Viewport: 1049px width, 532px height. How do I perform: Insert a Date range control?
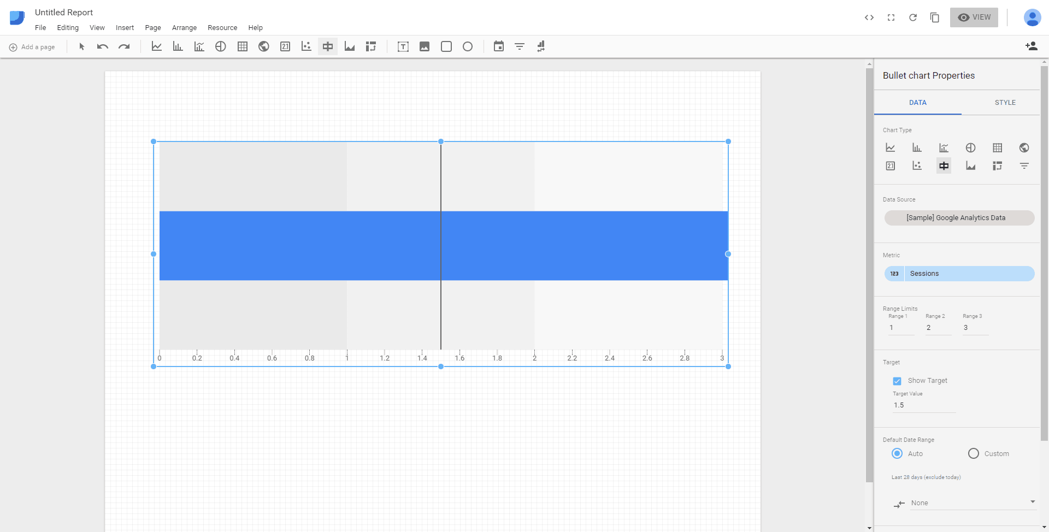point(499,46)
